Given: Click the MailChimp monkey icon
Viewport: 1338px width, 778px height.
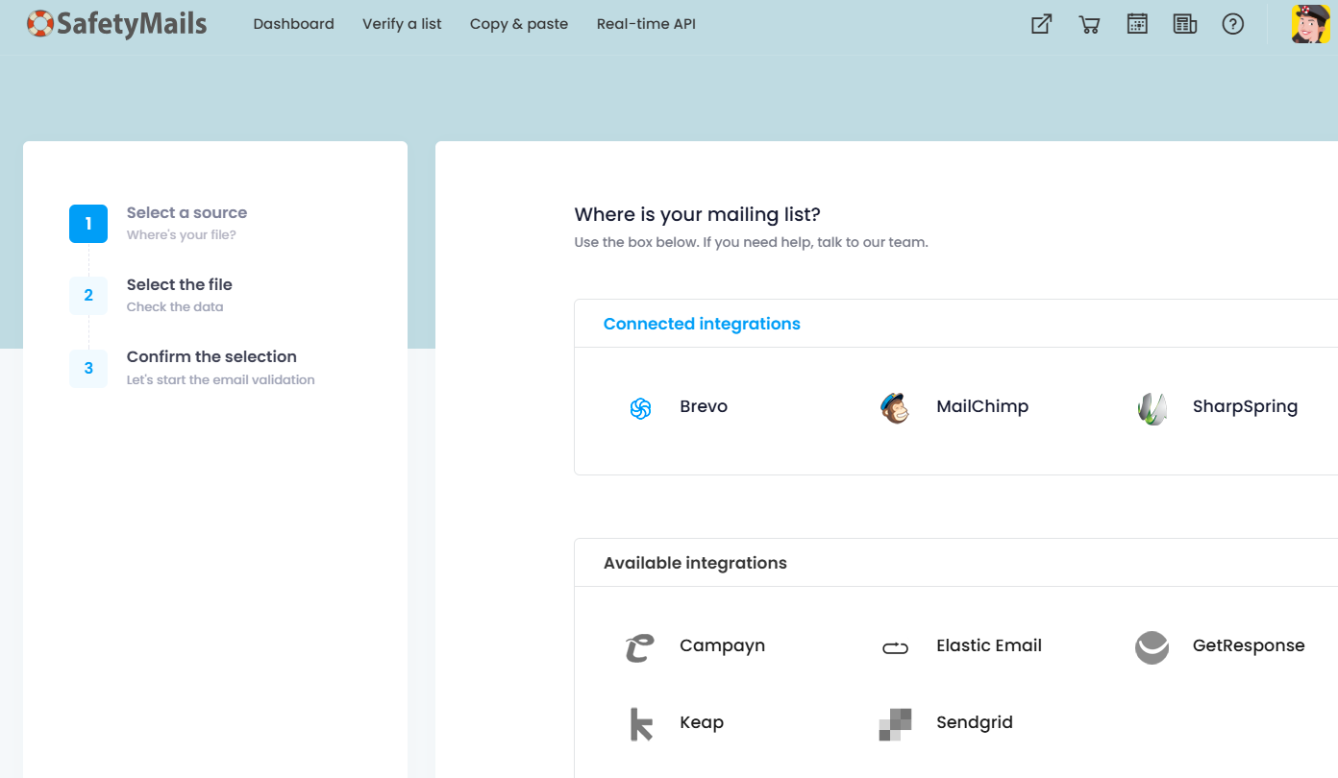Looking at the screenshot, I should click(895, 408).
